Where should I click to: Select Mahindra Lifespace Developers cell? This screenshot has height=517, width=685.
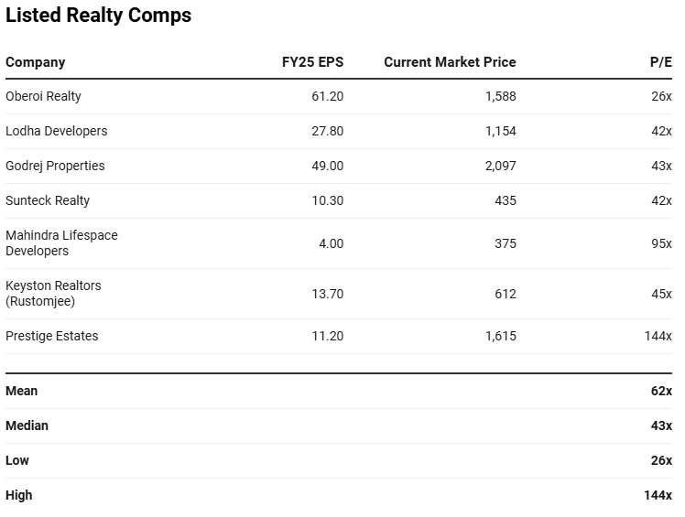coord(61,242)
